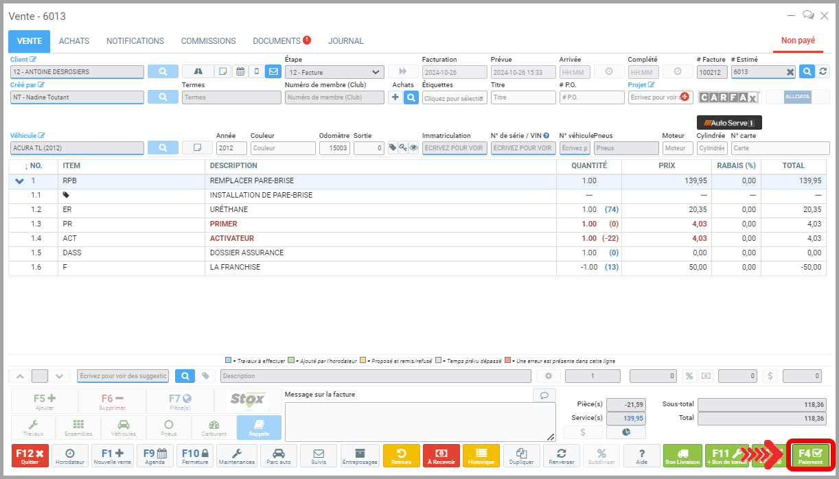Click the Bon Livraison truck icon

coord(682,456)
